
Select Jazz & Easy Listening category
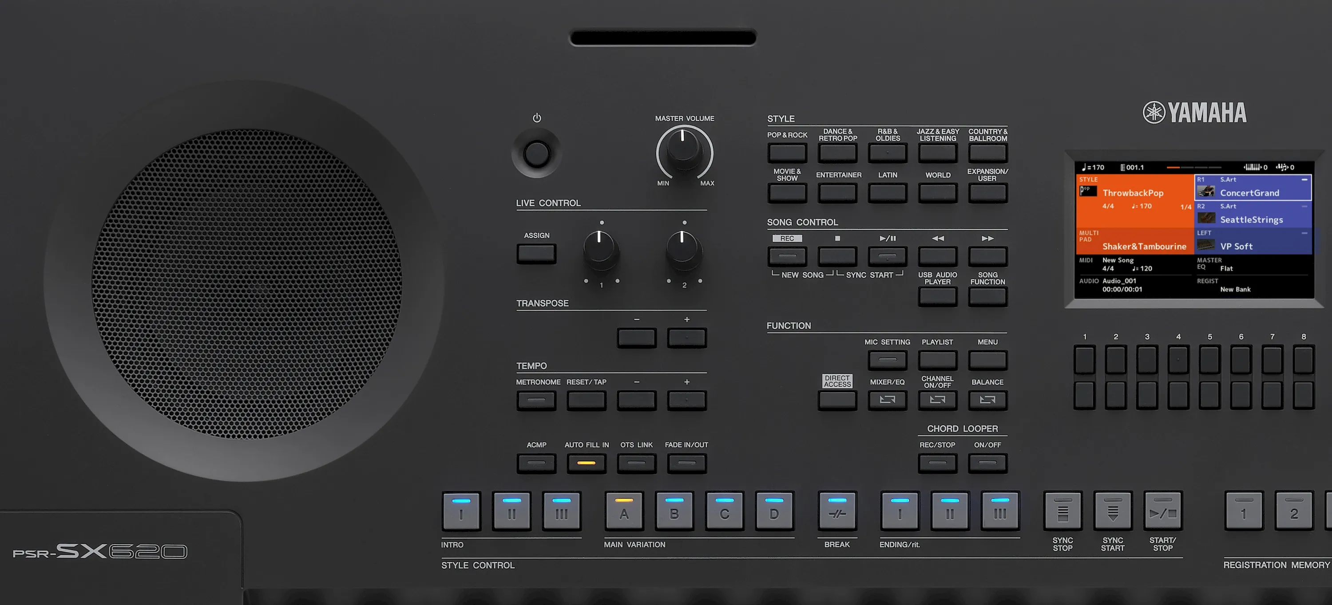937,153
